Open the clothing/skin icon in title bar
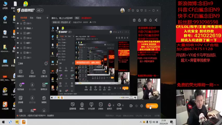 142,11
